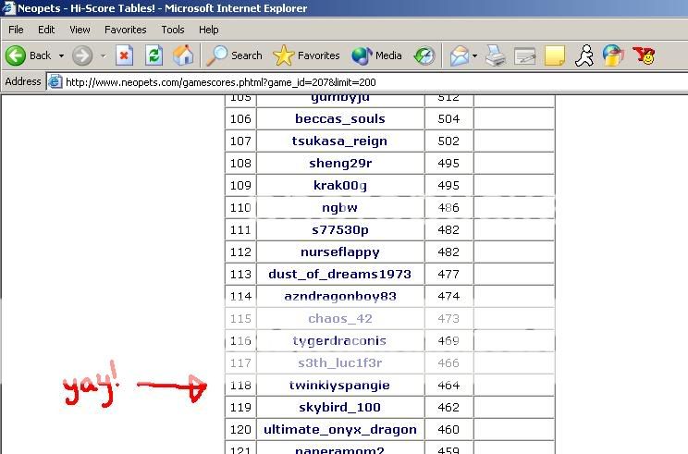Image resolution: width=688 pixels, height=454 pixels.
Task: Expand the Mail button dropdown arrow
Action: (475, 55)
